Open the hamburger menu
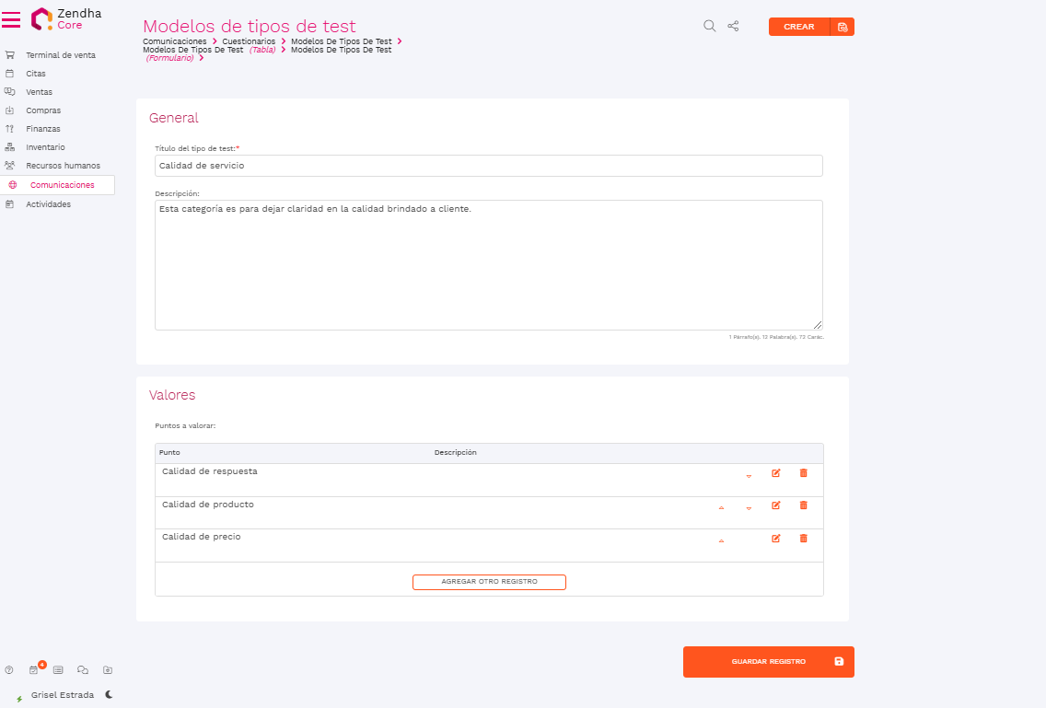The height and width of the screenshot is (708, 1046). [11, 19]
